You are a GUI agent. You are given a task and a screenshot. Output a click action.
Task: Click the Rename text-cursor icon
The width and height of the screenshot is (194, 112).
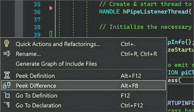7,54
